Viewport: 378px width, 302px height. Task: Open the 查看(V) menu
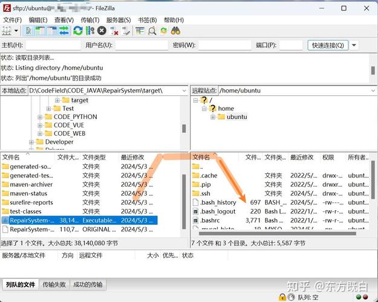tap(64, 20)
